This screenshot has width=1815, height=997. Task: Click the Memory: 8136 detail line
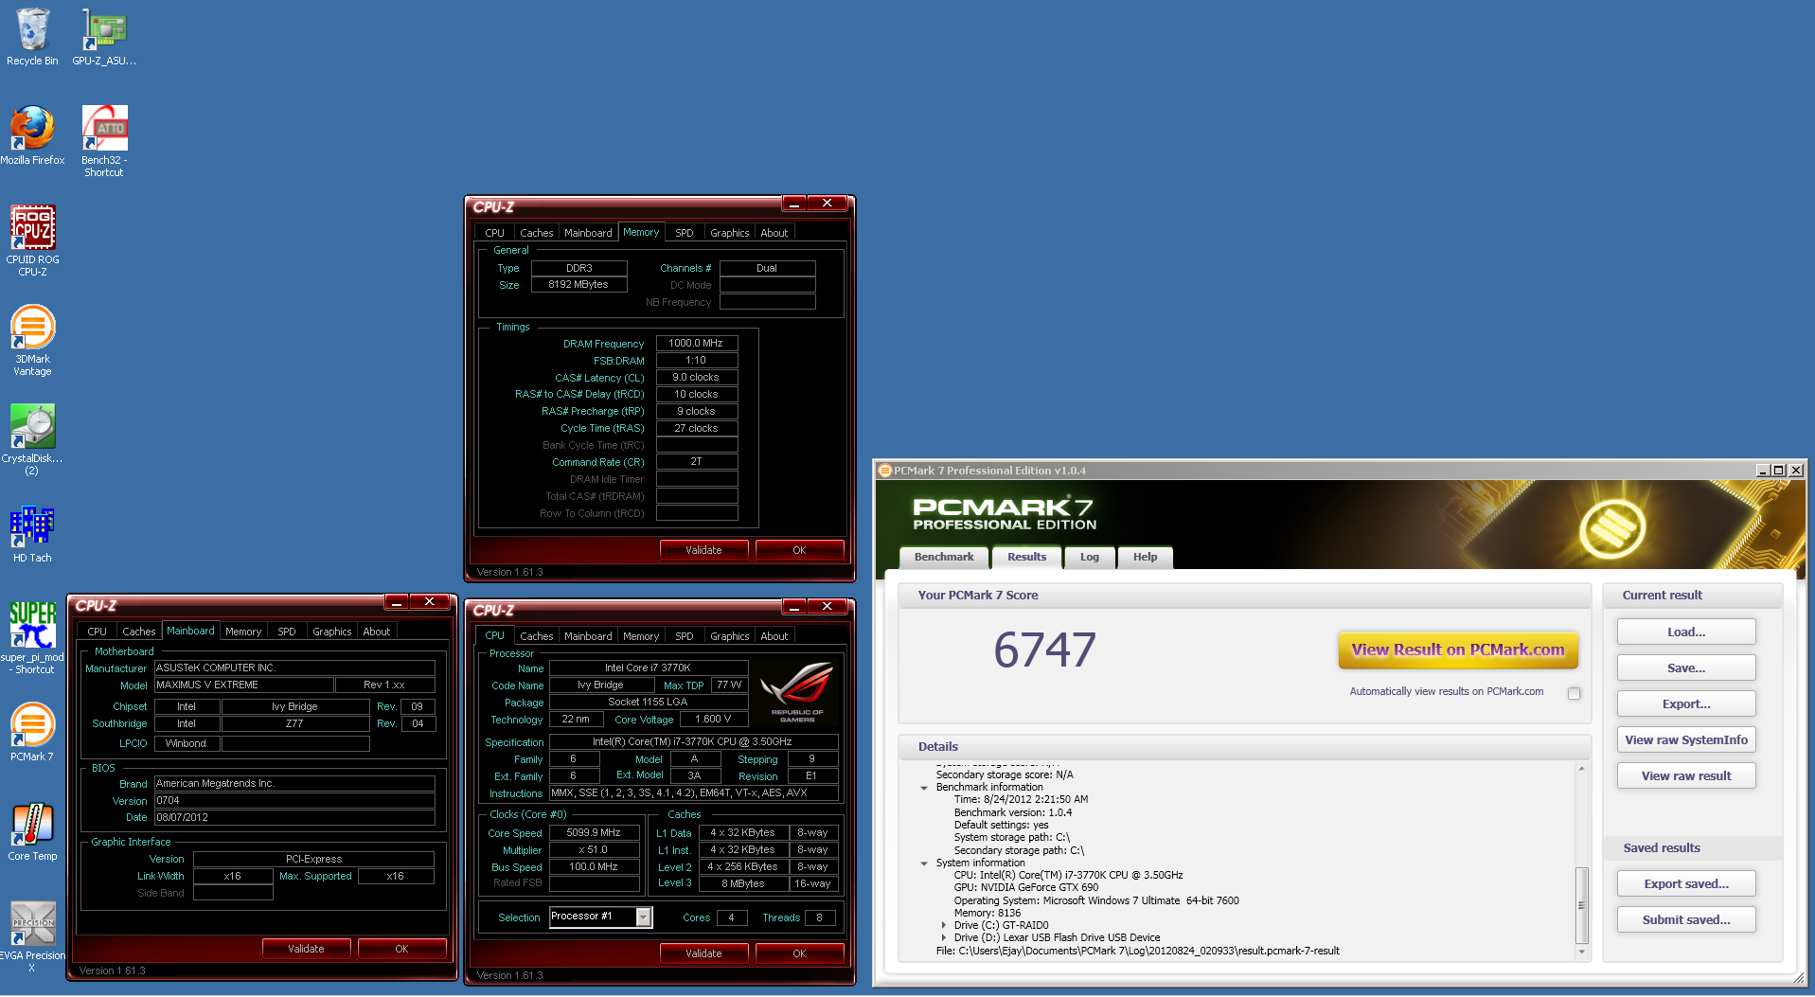988,914
